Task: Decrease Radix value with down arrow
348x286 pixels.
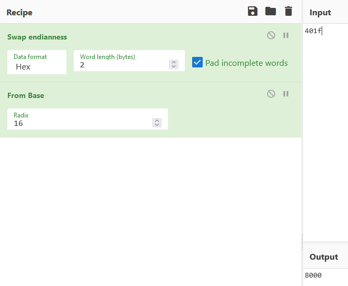Action: [x=156, y=125]
